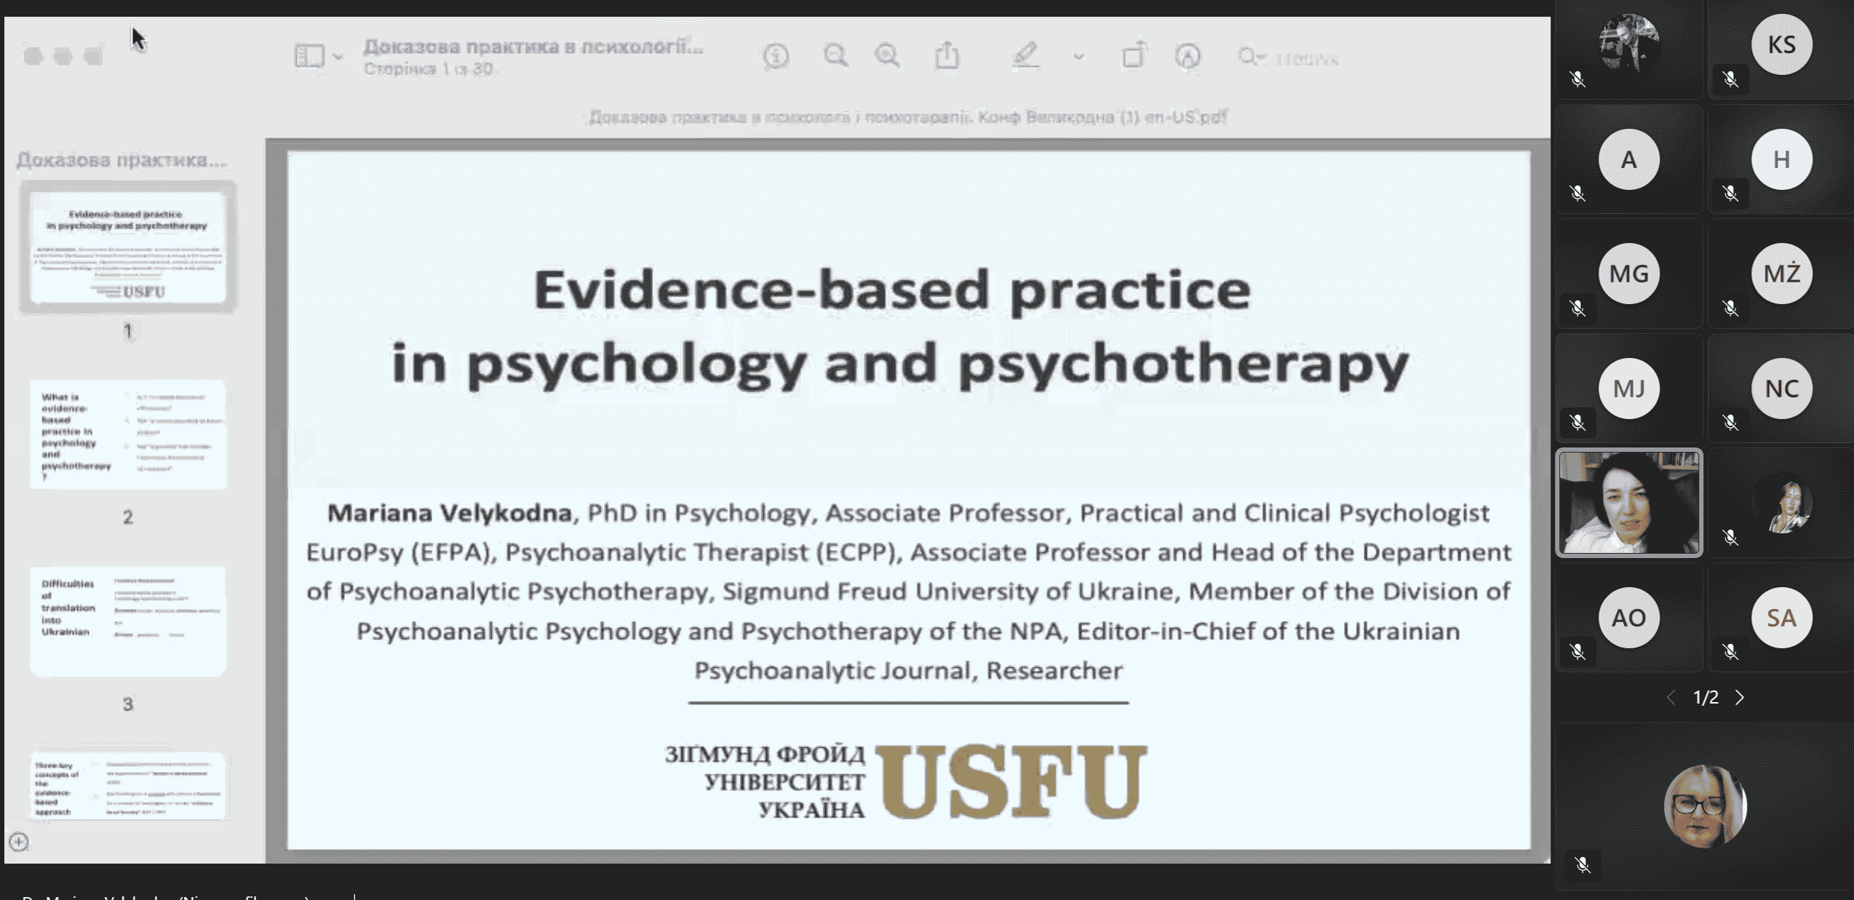Click participant A avatar
This screenshot has width=1854, height=900.
[1628, 159]
